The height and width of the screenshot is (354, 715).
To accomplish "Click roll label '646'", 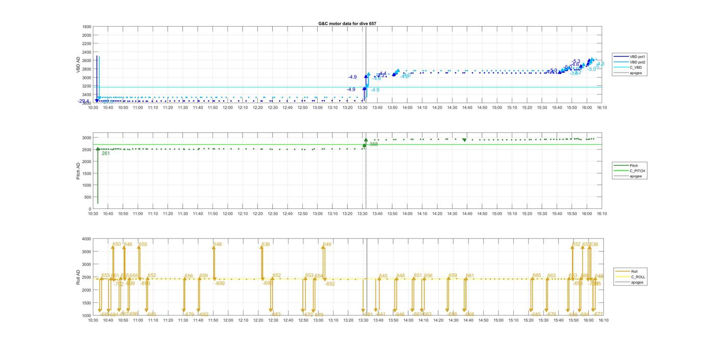I will pyautogui.click(x=128, y=245).
